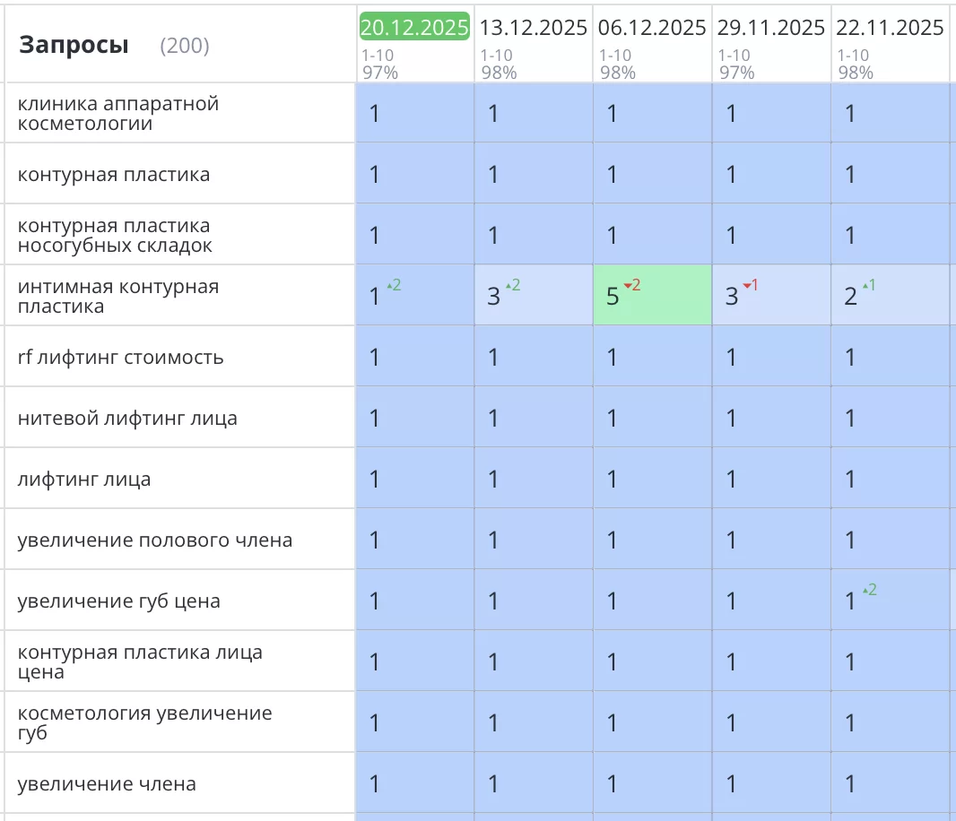The height and width of the screenshot is (821, 956).
Task: Click green highlighted cell with position 5
Action: (652, 296)
